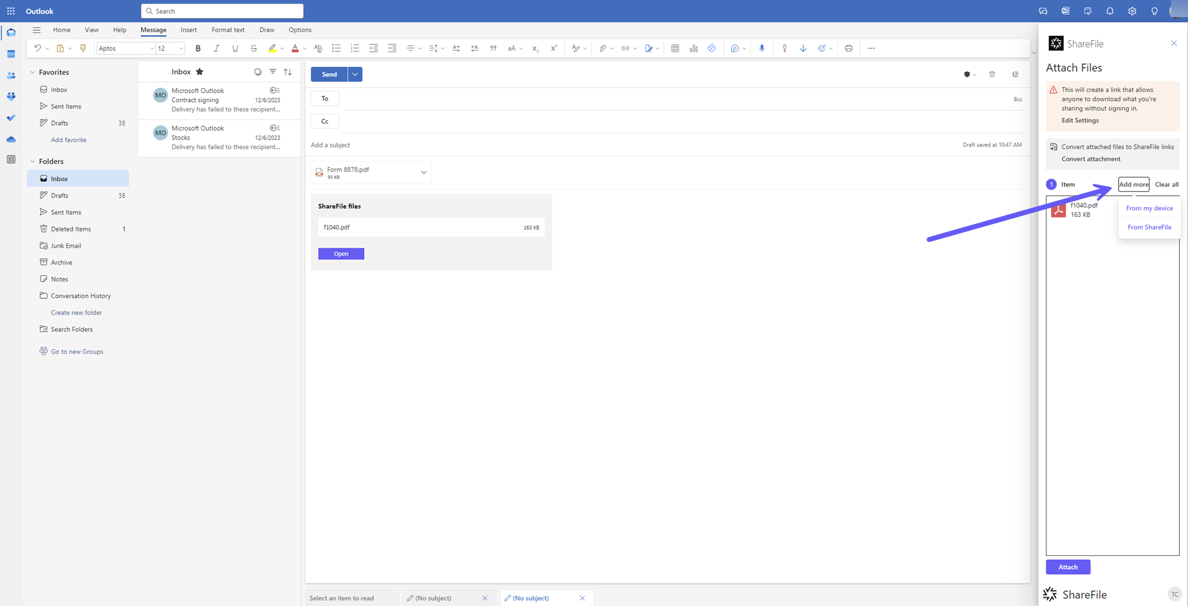
Task: Switch to the Insert tab
Action: point(189,30)
